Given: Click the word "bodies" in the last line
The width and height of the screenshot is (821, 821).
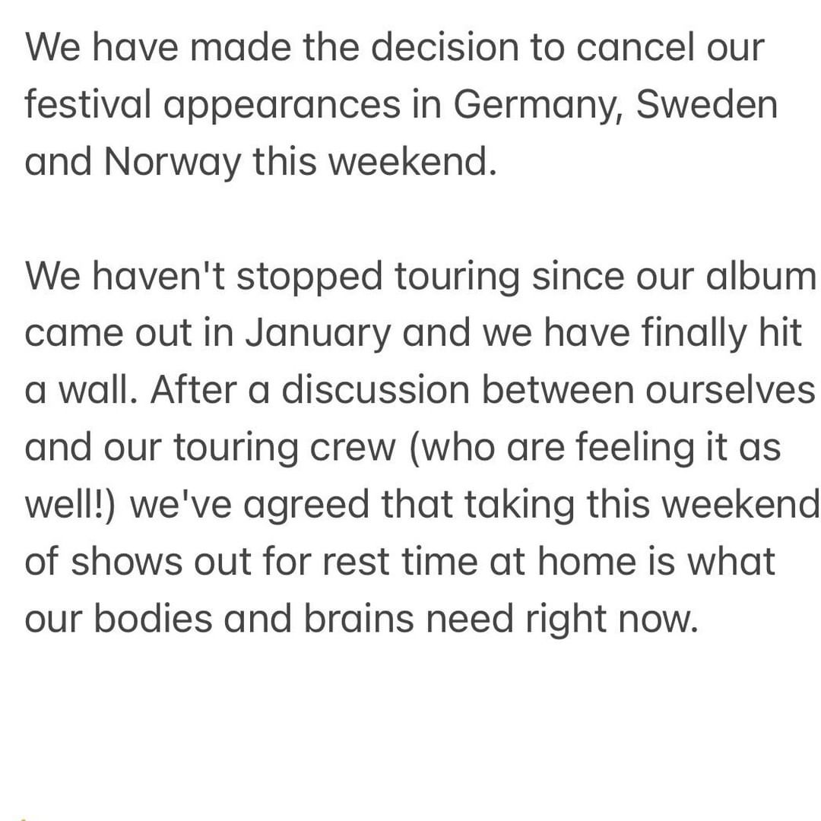Looking at the screenshot, I should (153, 618).
